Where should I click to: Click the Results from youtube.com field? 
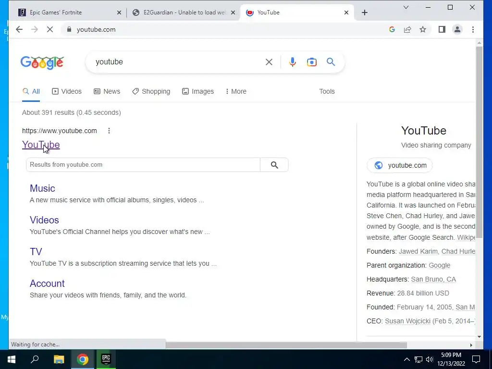(143, 165)
